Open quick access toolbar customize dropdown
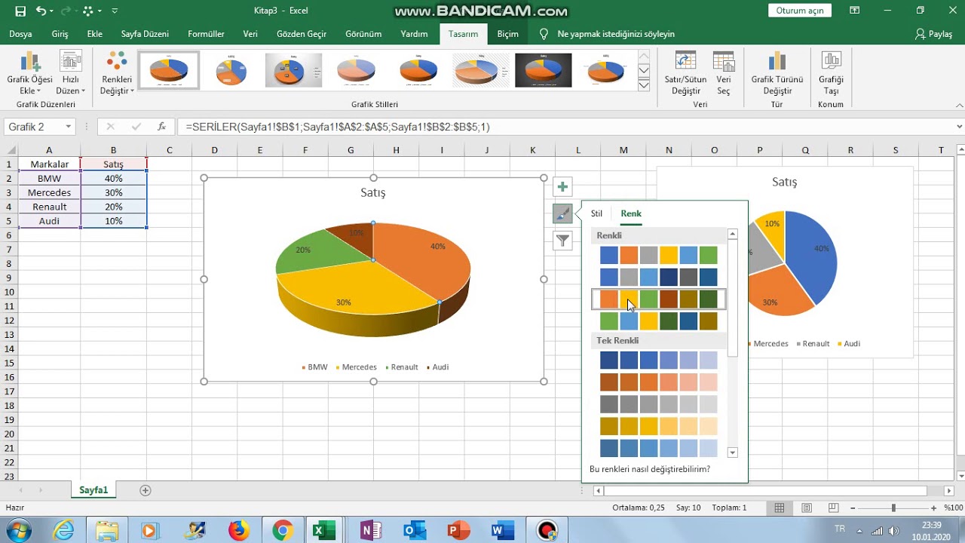The height and width of the screenshot is (543, 965). click(115, 11)
